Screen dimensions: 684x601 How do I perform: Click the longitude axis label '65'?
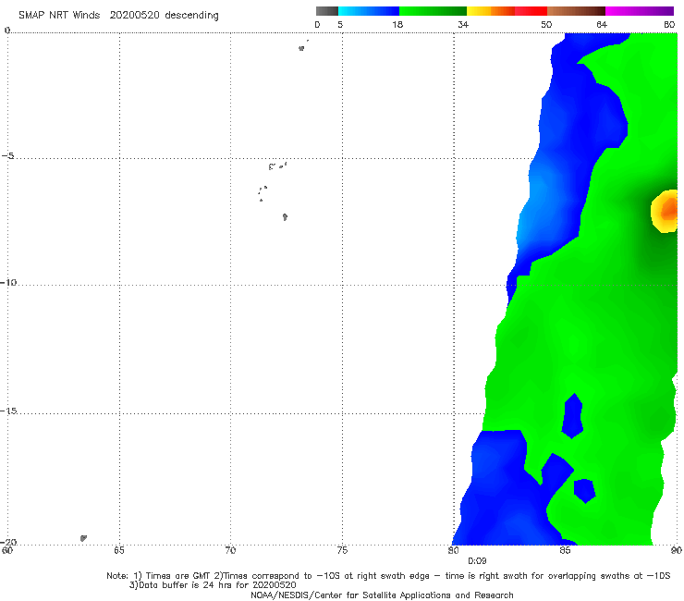coord(118,550)
